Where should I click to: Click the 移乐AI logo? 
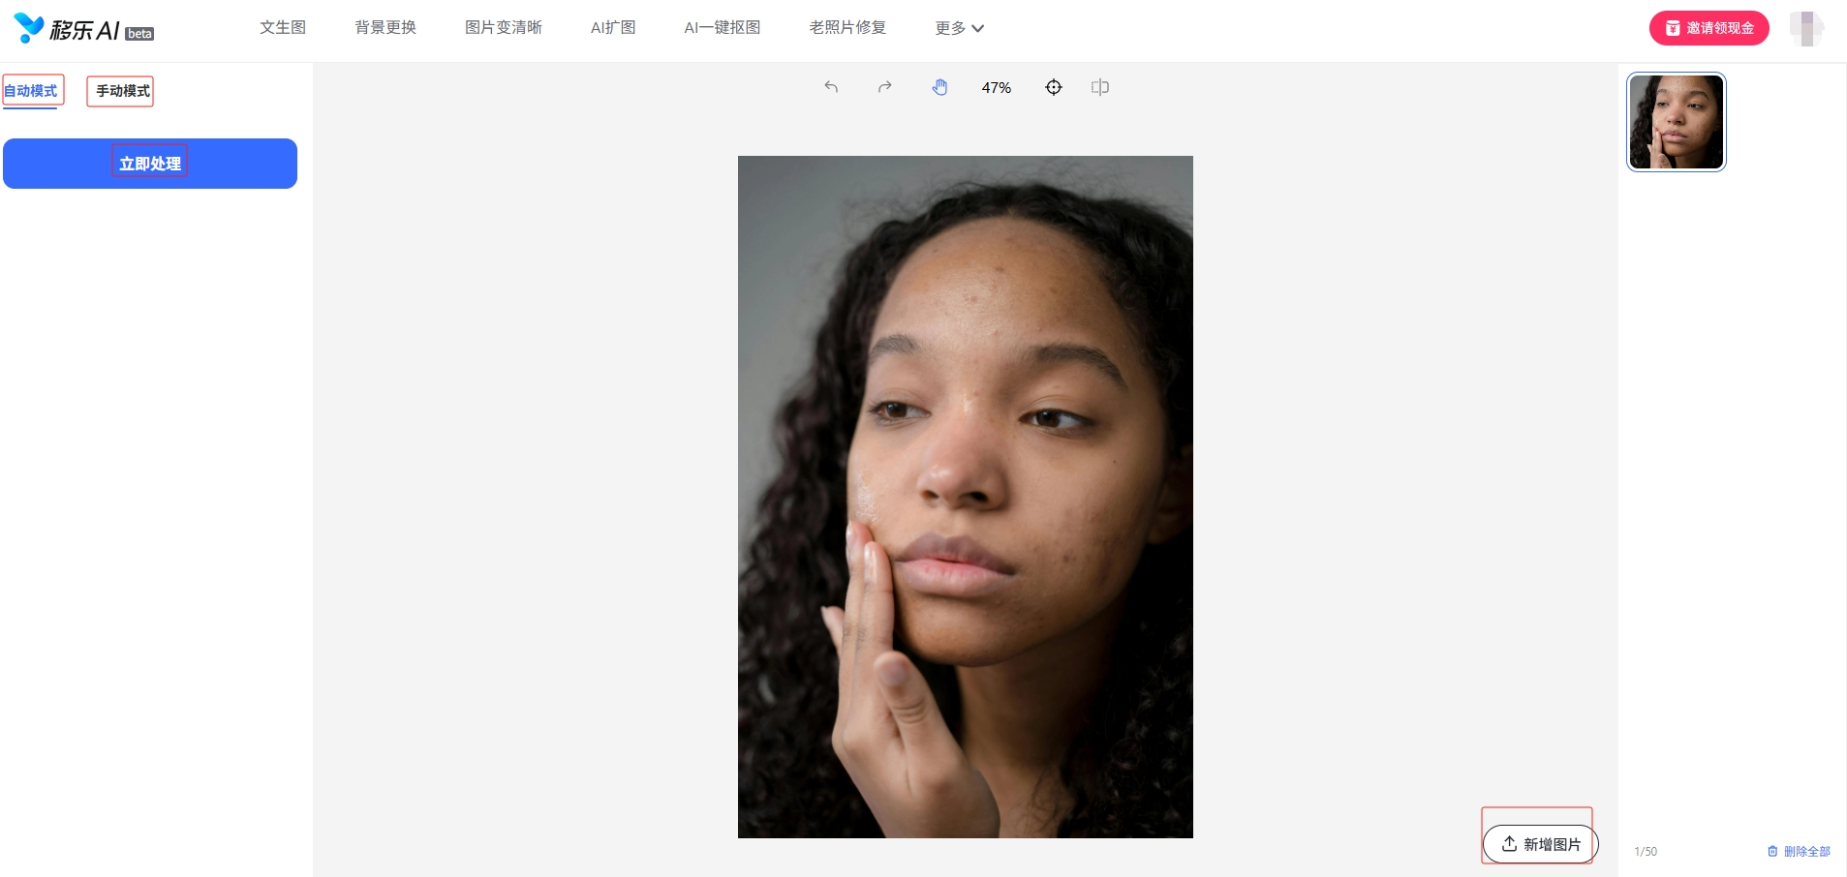[83, 29]
